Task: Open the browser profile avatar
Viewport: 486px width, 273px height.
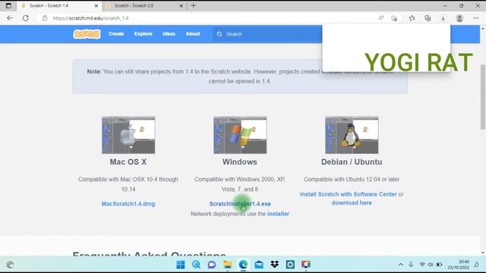Action: (x=459, y=18)
